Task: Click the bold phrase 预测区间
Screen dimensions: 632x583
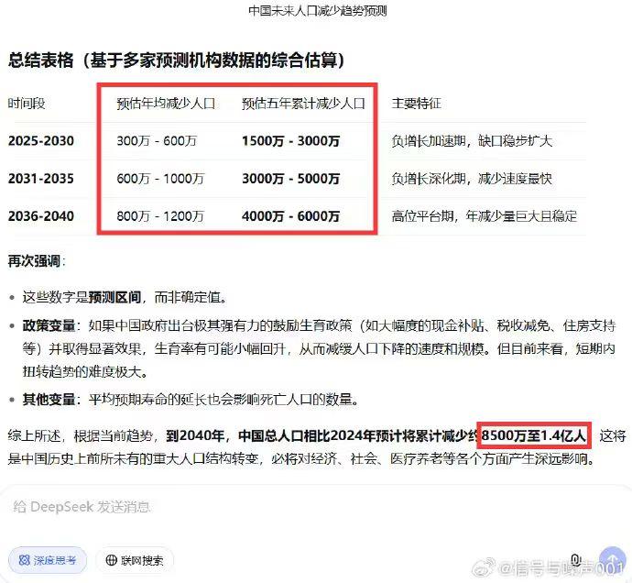Action: pos(114,297)
